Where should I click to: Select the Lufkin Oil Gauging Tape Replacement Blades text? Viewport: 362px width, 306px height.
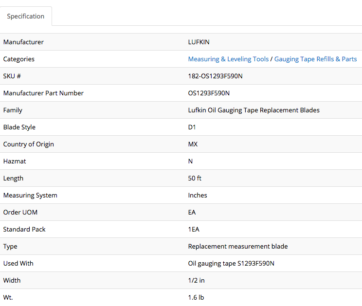[x=253, y=110]
